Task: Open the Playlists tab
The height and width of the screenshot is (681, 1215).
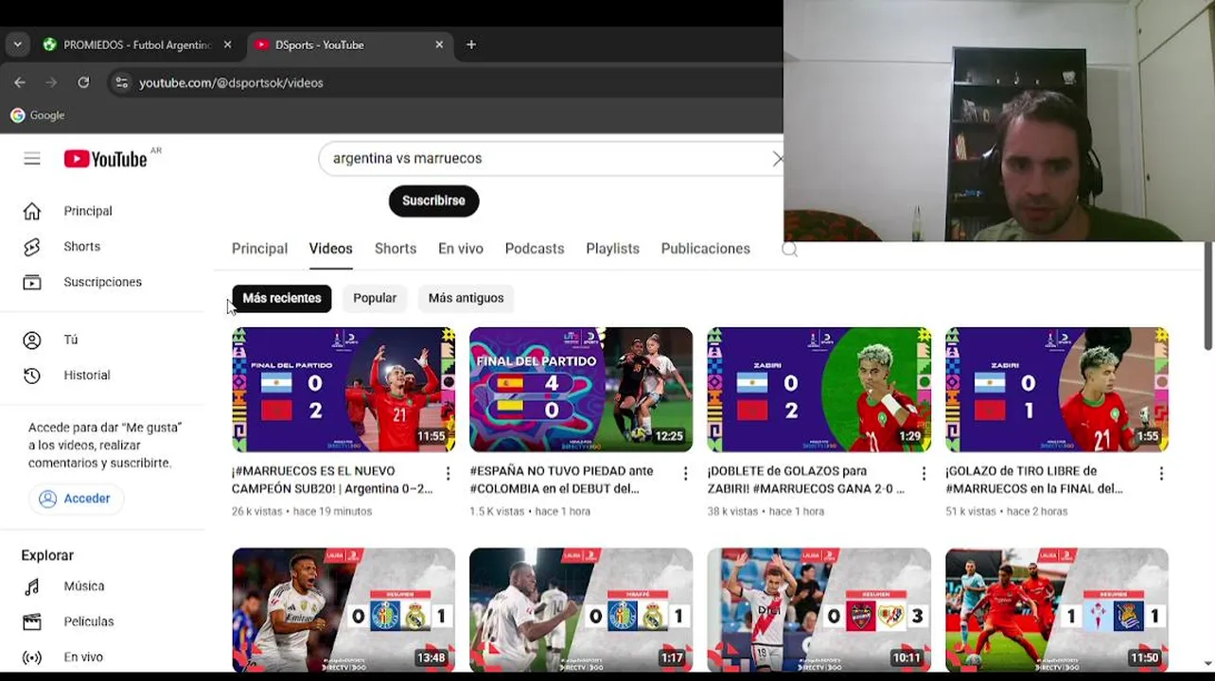Action: [612, 249]
